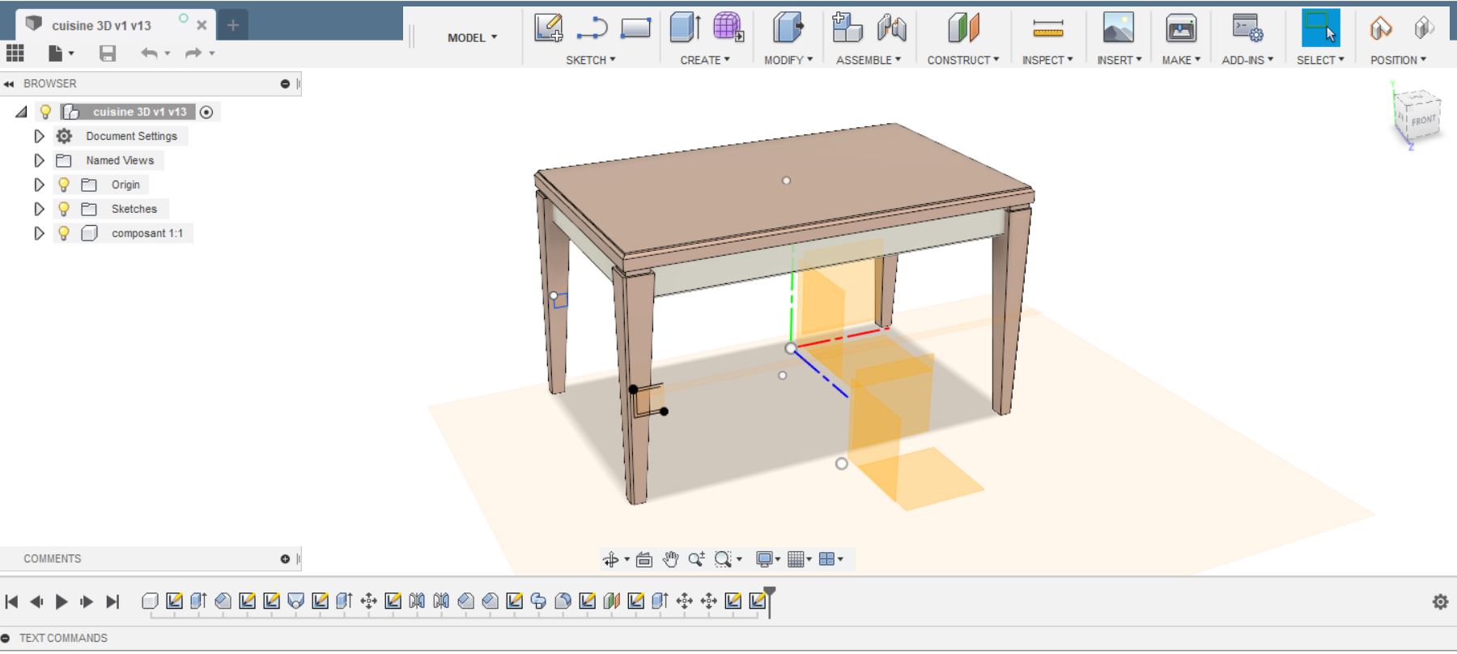
Task: Click the Offset Plane construct icon
Action: (x=963, y=28)
